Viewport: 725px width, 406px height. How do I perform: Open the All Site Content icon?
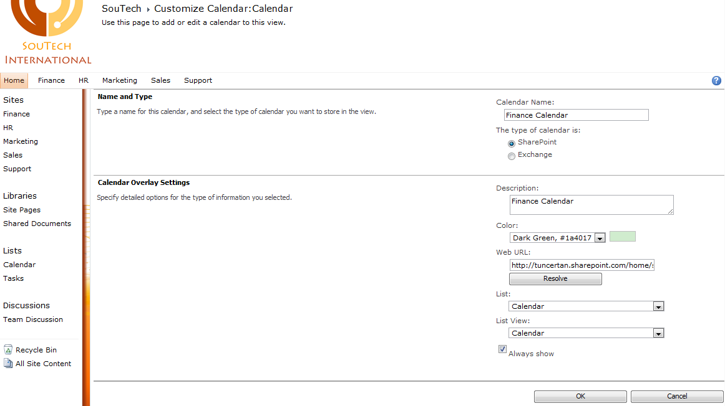[x=6, y=364]
